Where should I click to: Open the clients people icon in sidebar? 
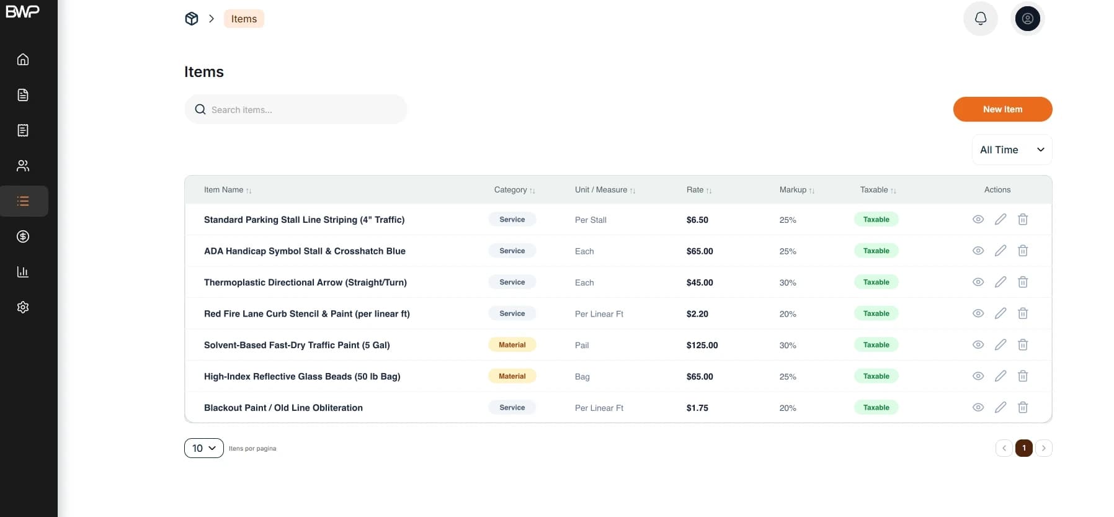tap(23, 166)
